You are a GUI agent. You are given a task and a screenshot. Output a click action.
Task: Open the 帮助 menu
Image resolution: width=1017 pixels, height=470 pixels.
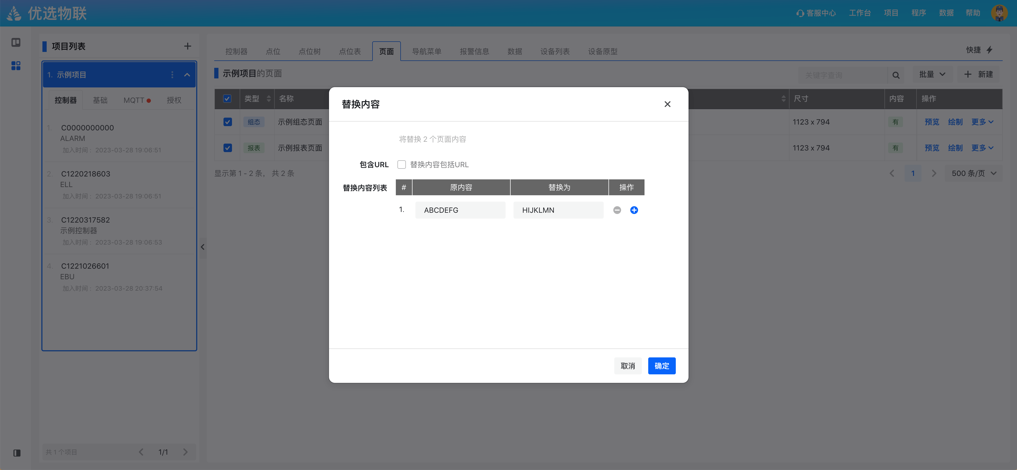[973, 13]
